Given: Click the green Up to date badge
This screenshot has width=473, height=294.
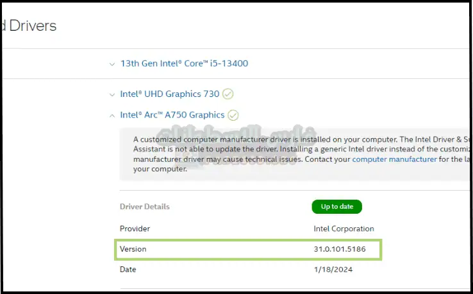Looking at the screenshot, I should pyautogui.click(x=337, y=207).
